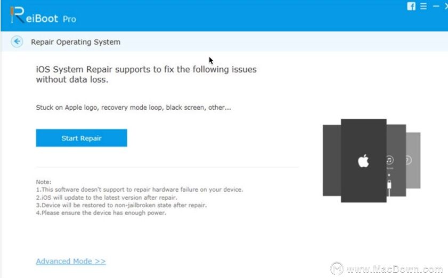Click the note about enough power
This screenshot has width=448, height=278.
point(101,213)
